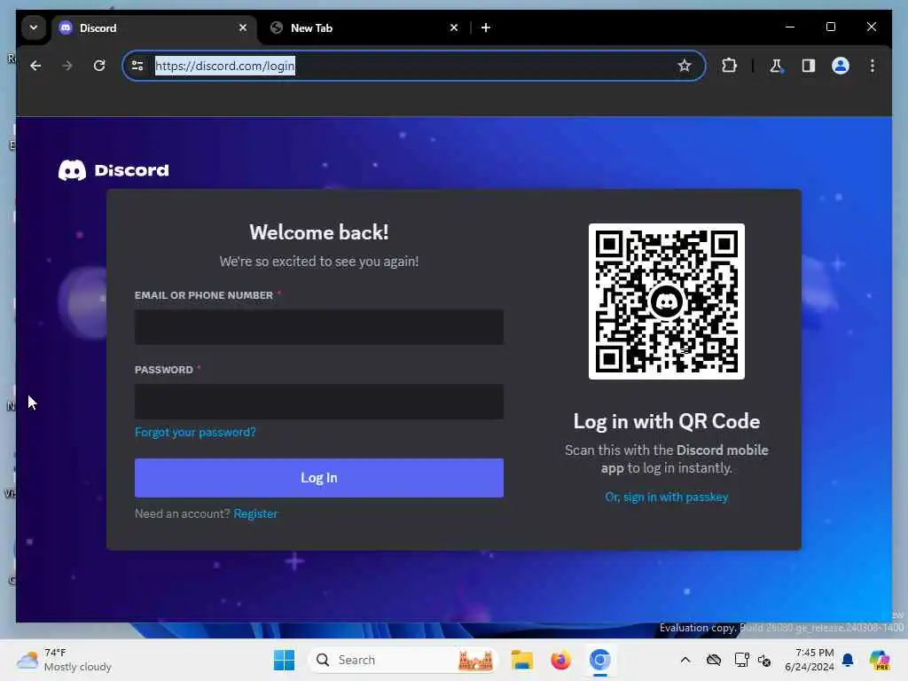Switch to the New Tab tab
The height and width of the screenshot is (681, 908).
coord(364,27)
